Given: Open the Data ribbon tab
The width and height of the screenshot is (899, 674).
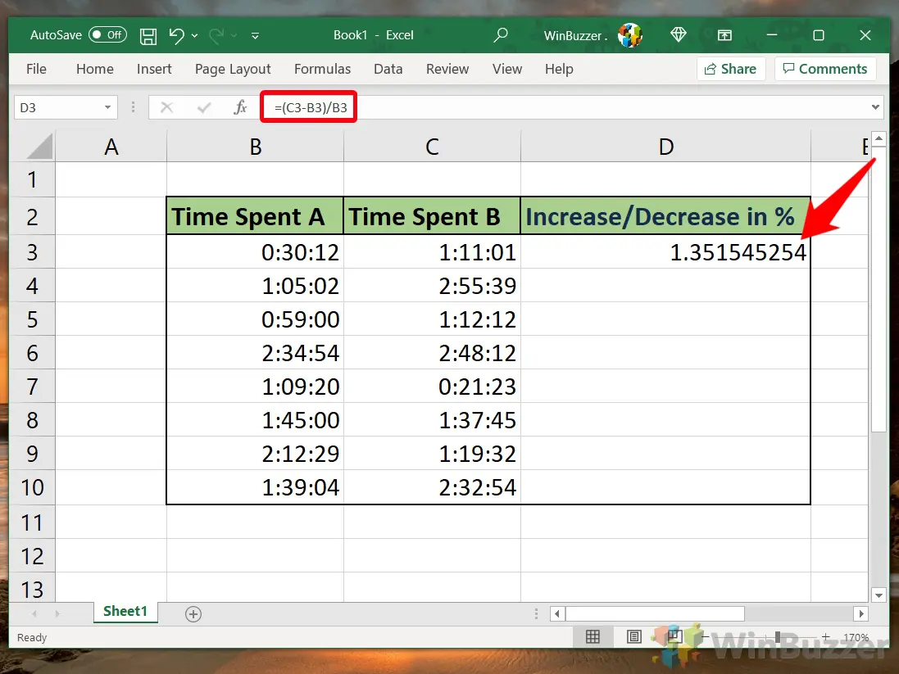Looking at the screenshot, I should (x=388, y=69).
